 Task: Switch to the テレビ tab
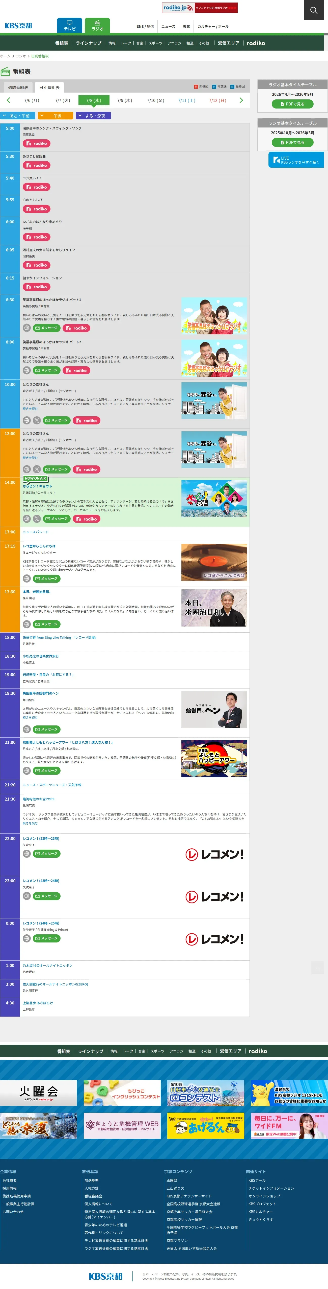pyautogui.click(x=70, y=26)
